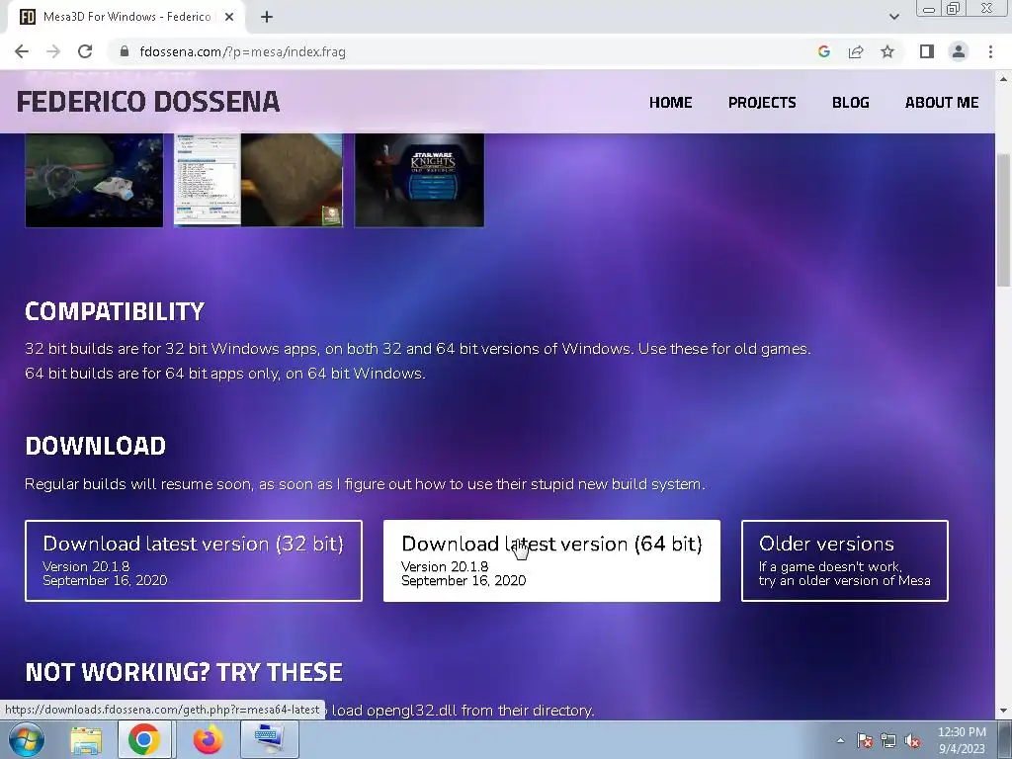The height and width of the screenshot is (759, 1012).
Task: Open the Chrome profile avatar
Action: (959, 51)
